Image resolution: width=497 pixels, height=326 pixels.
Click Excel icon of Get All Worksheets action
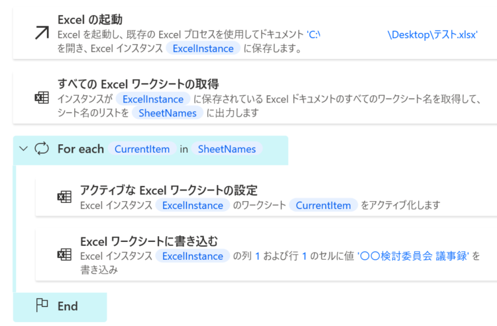coord(42,98)
